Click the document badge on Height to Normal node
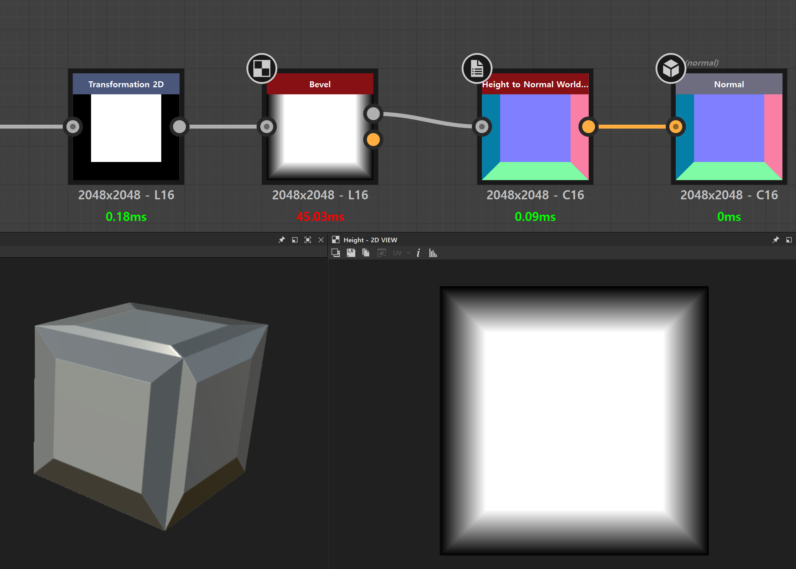This screenshot has width=796, height=569. pos(477,68)
